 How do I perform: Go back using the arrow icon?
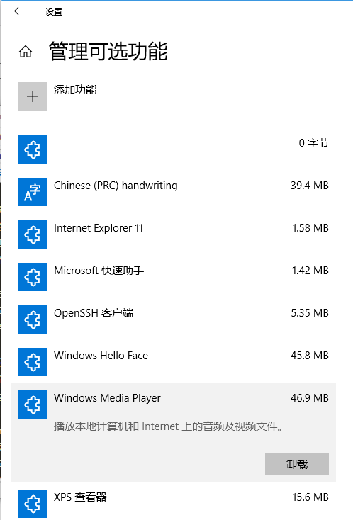18,11
